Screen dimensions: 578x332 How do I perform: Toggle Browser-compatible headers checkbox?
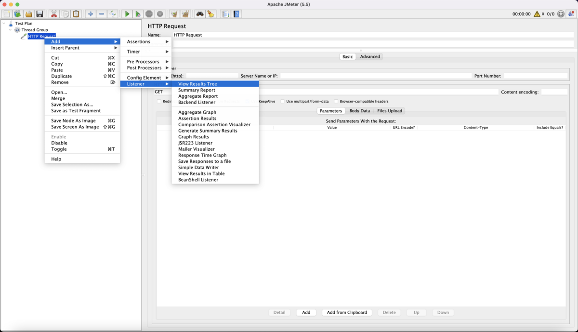(x=336, y=101)
